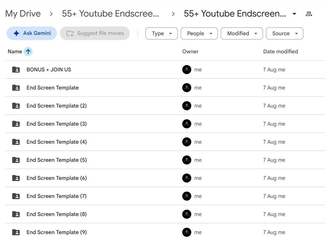The width and height of the screenshot is (325, 241).
Task: Sort by the Name column header
Action: coord(15,52)
